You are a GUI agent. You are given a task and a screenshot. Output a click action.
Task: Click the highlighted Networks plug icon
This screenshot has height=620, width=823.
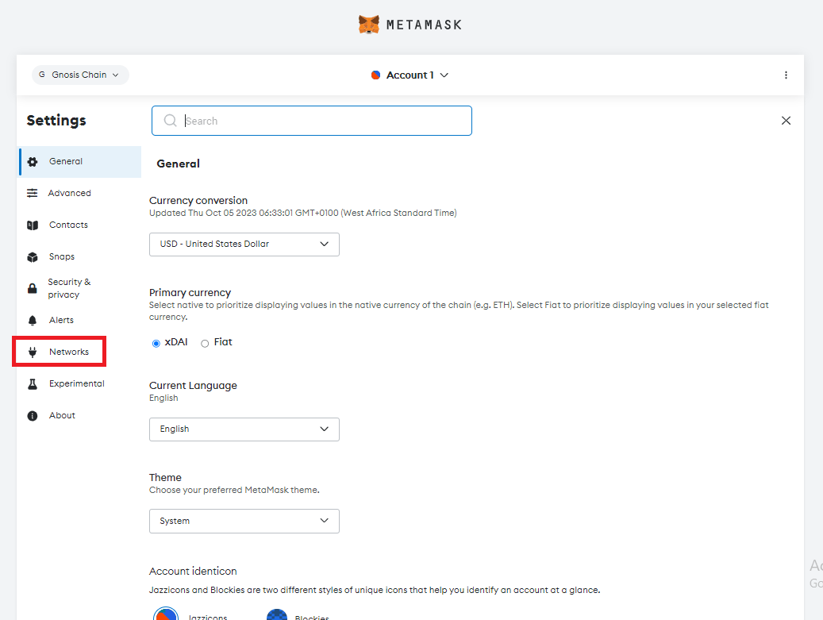tap(33, 352)
